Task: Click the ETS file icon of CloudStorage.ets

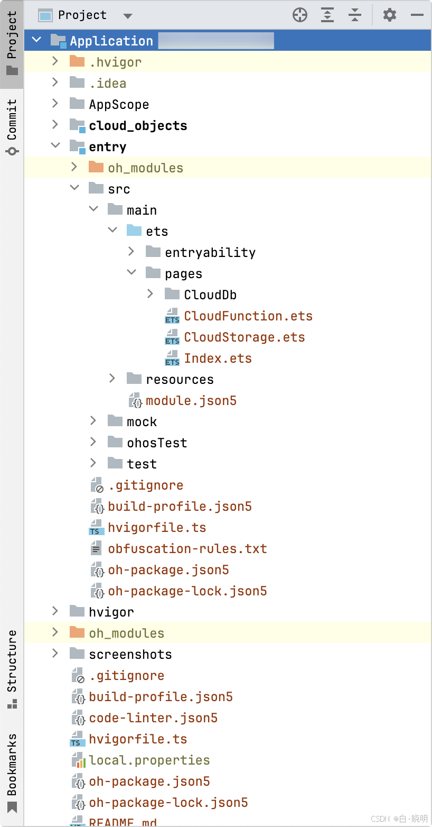Action: (x=172, y=337)
